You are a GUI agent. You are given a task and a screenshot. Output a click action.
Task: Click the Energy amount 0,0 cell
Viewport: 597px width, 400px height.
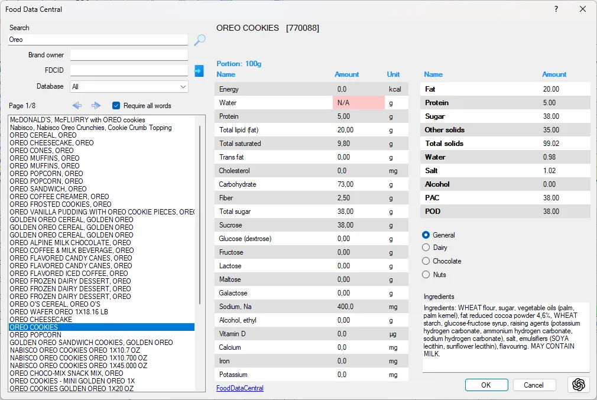pos(359,89)
